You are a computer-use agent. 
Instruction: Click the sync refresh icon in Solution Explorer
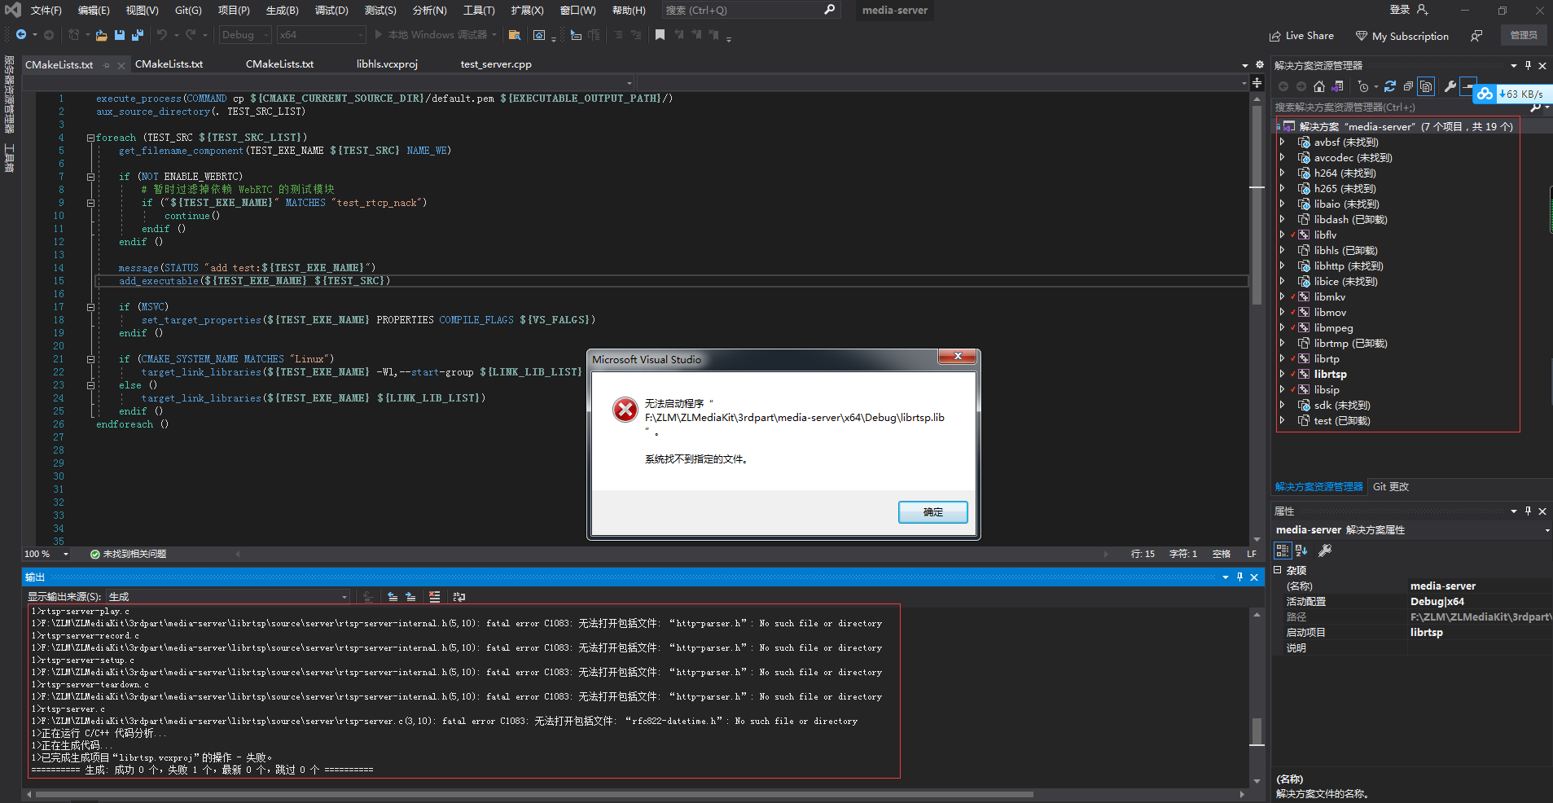coord(1390,86)
